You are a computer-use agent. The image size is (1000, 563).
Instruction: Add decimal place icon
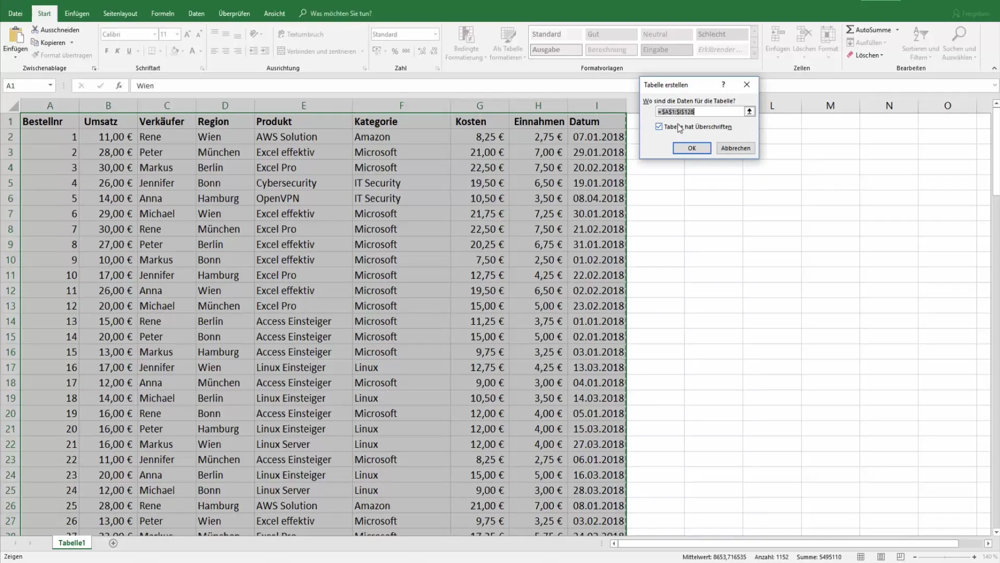click(422, 51)
